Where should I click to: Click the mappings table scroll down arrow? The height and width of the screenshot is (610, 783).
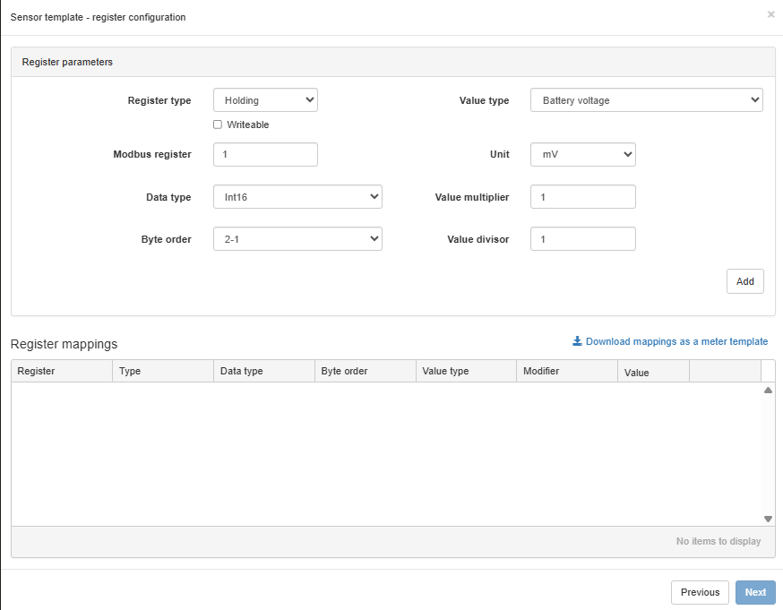(768, 519)
